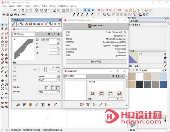Open the Extensions menu (扩展程序)
This screenshot has width=170, height=132.
[x=63, y=6]
